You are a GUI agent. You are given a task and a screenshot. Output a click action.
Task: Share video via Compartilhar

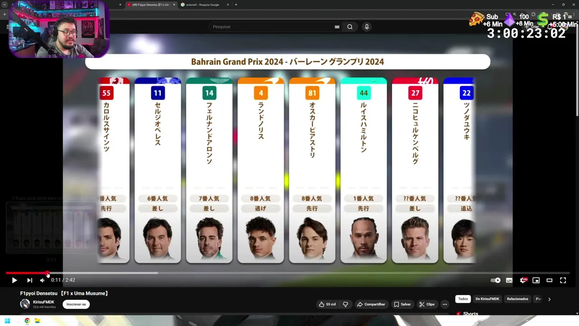(371, 304)
